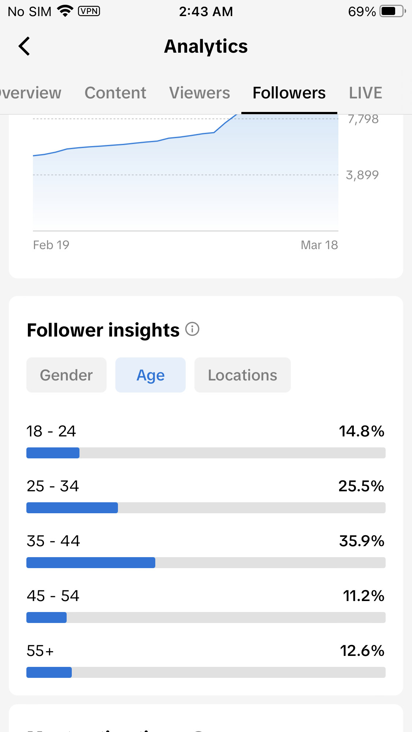Tap the 45 - 54 age bar

[206, 617]
